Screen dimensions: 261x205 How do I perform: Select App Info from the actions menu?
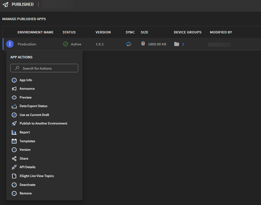(26, 80)
